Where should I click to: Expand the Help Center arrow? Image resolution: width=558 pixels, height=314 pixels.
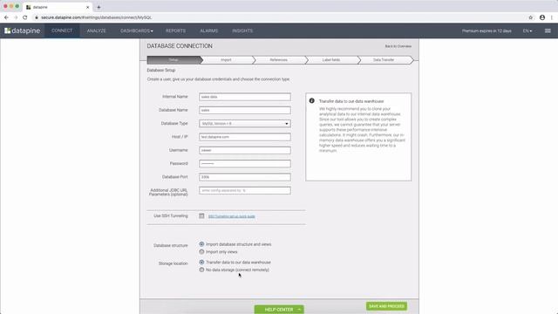(299, 310)
